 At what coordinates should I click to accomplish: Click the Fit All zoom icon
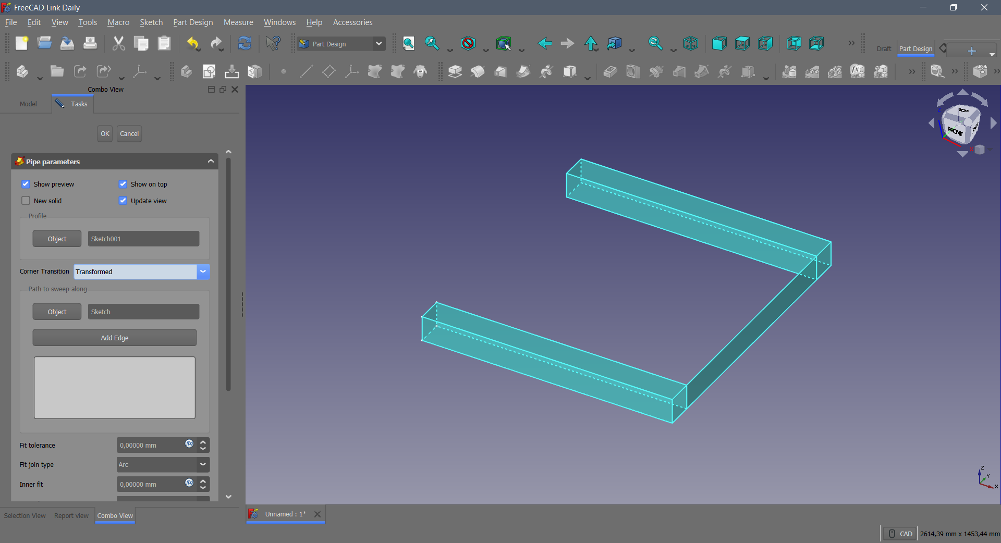click(408, 44)
